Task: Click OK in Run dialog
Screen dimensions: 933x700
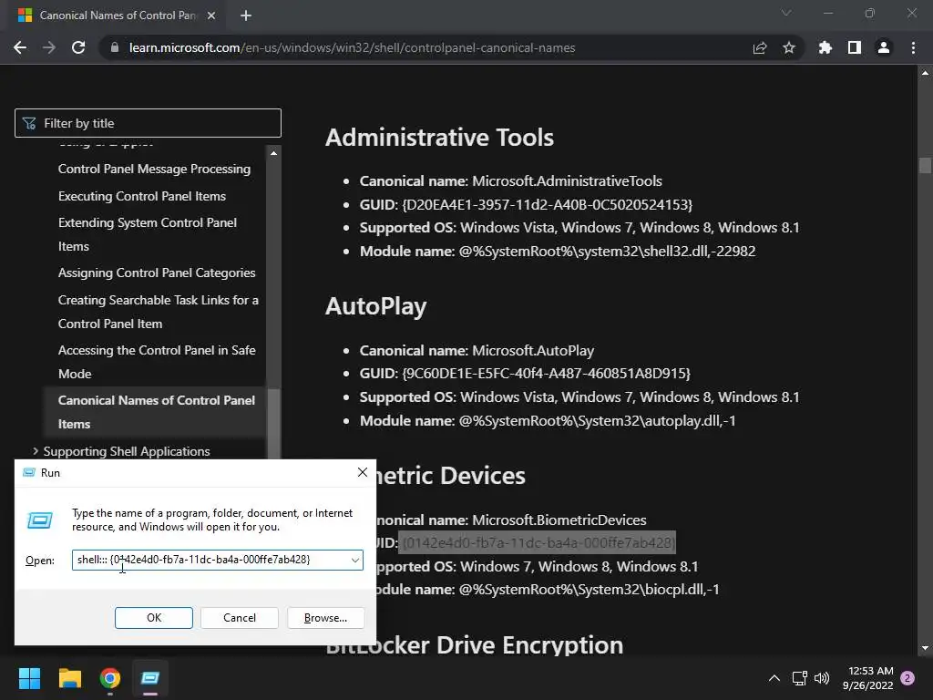Action: [x=153, y=618]
